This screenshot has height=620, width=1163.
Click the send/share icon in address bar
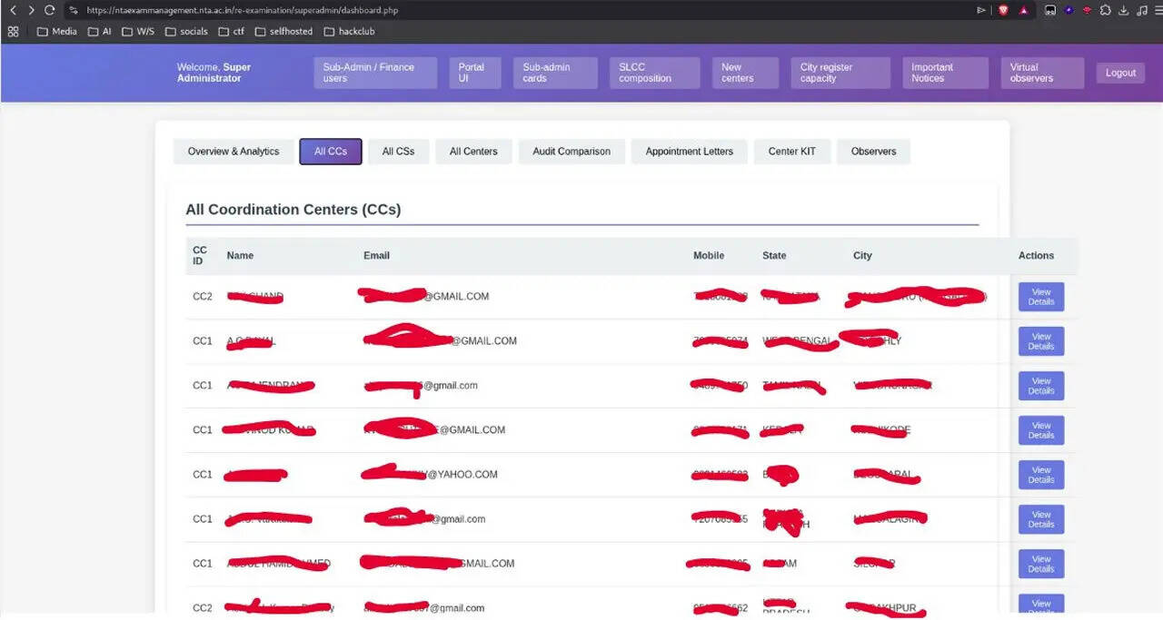(x=980, y=10)
